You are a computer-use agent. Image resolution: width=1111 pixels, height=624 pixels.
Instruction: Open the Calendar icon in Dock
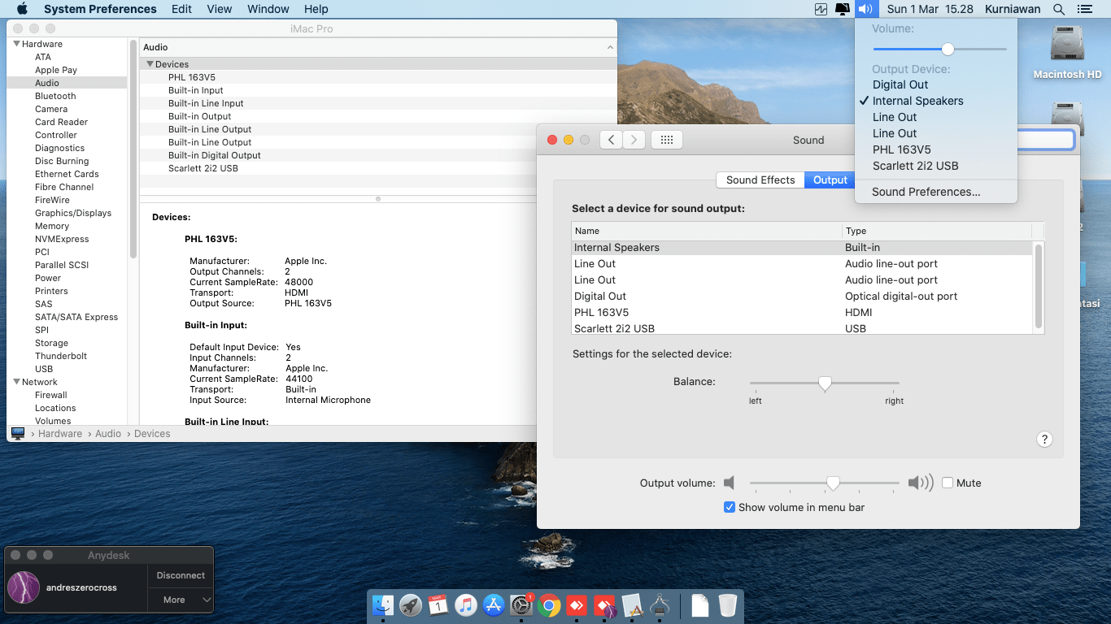click(x=438, y=605)
